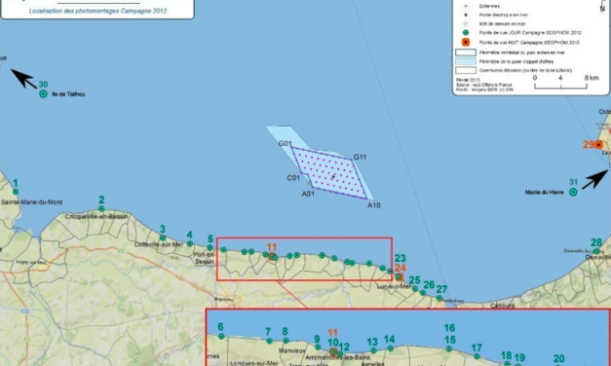Click the Manvieux label in inset
This screenshot has width=611, height=366.
(292, 350)
